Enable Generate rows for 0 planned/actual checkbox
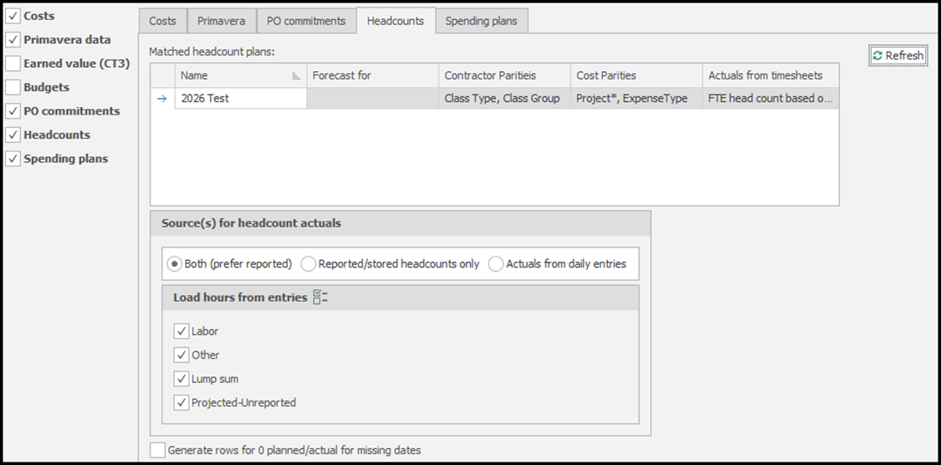941x465 pixels. click(x=157, y=450)
